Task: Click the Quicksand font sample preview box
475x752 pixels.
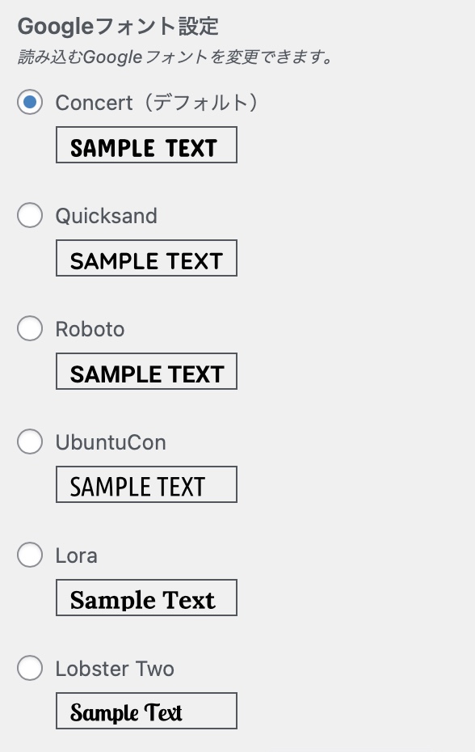Action: tap(147, 258)
